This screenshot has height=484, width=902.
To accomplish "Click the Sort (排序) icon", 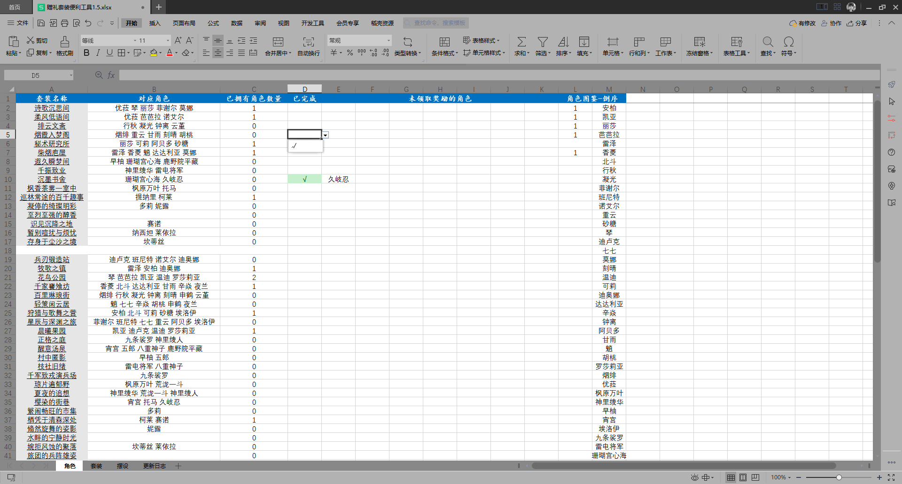I will tap(563, 42).
